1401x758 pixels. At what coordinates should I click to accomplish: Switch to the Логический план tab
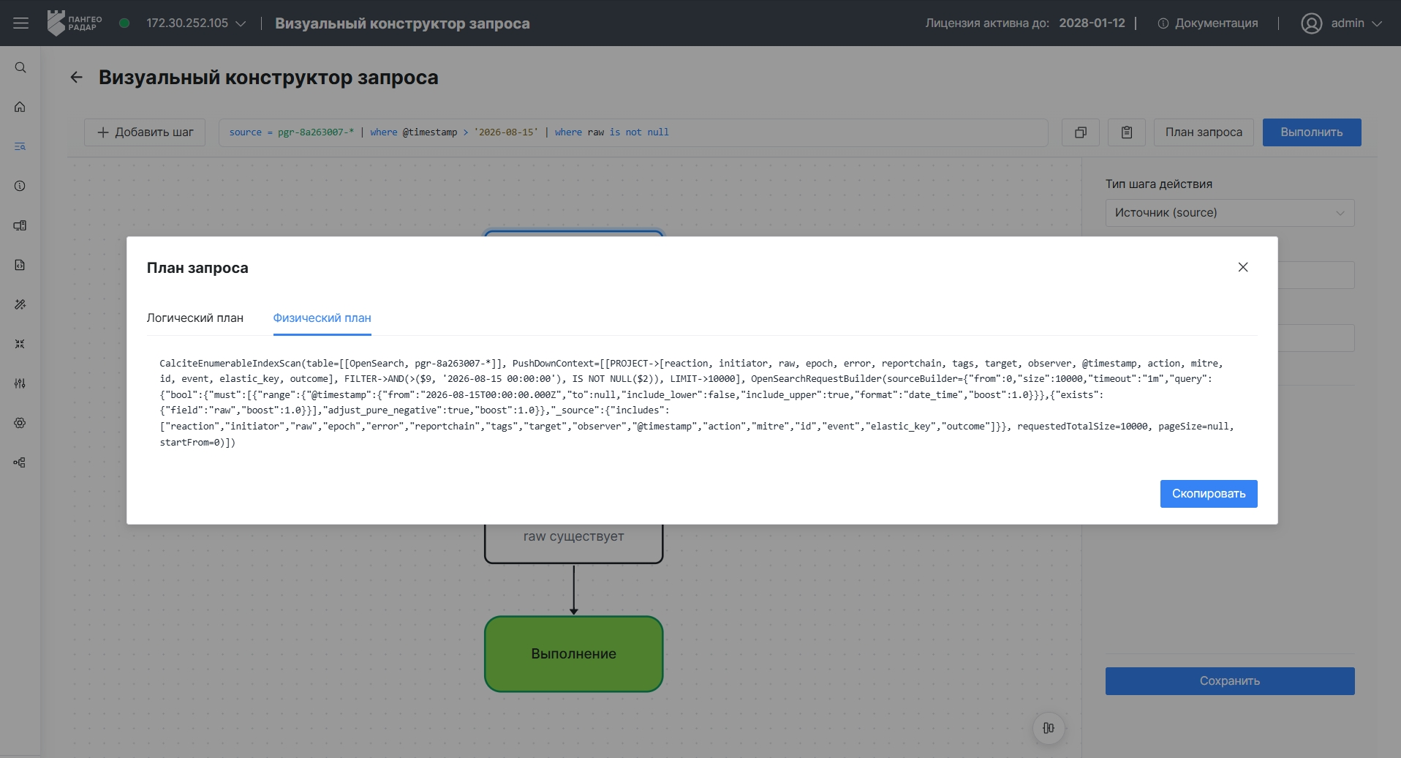coord(195,318)
